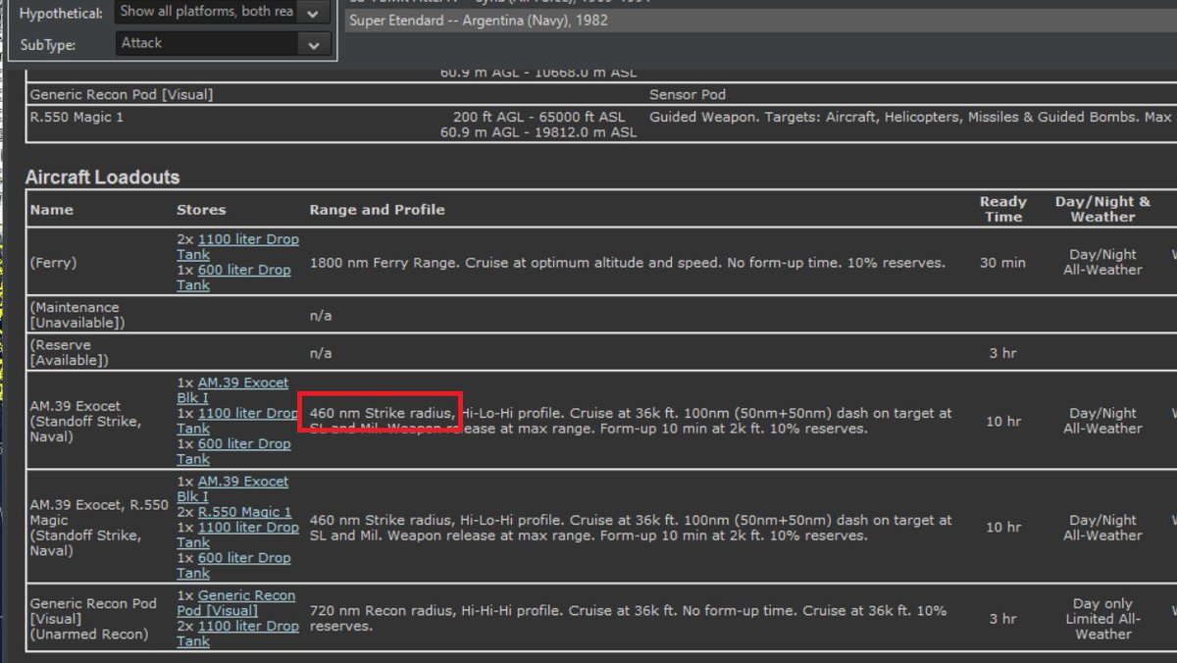Click the 30 min ready time cell
Viewport: 1177px width, 663px height.
[x=1002, y=263]
